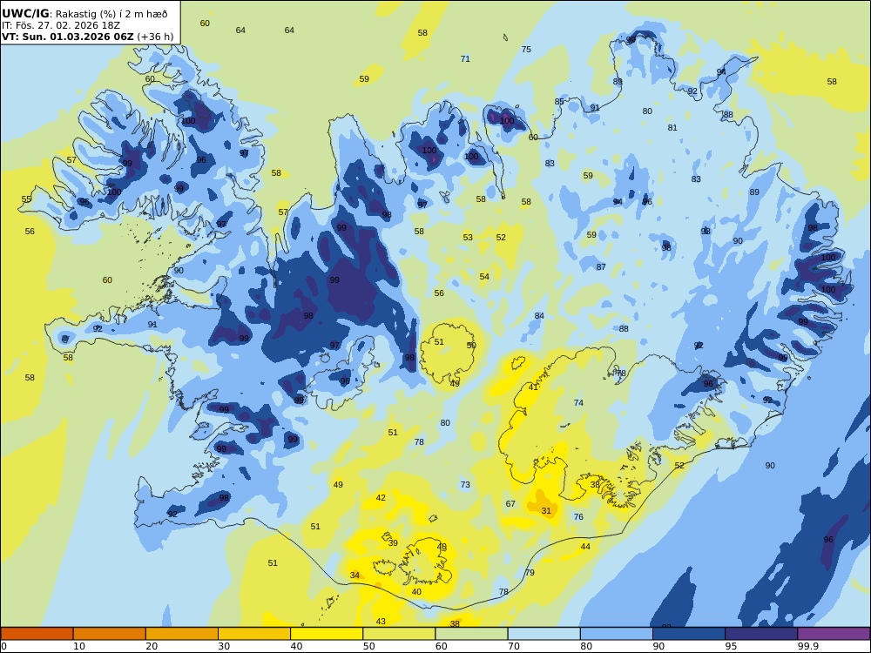Click the map humidity value '54'
Image resolution: width=871 pixels, height=653 pixels.
coord(484,277)
